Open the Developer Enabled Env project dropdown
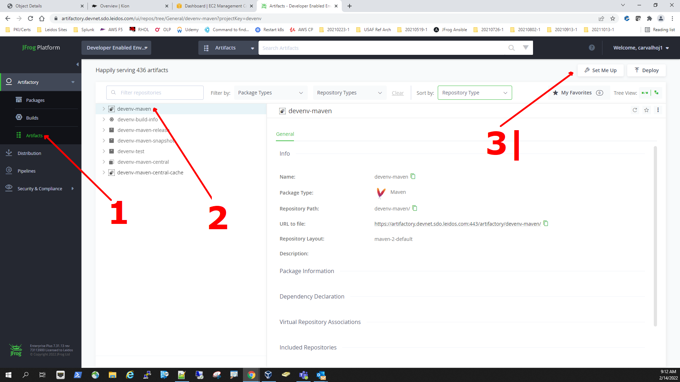Image resolution: width=680 pixels, height=382 pixels. [116, 48]
